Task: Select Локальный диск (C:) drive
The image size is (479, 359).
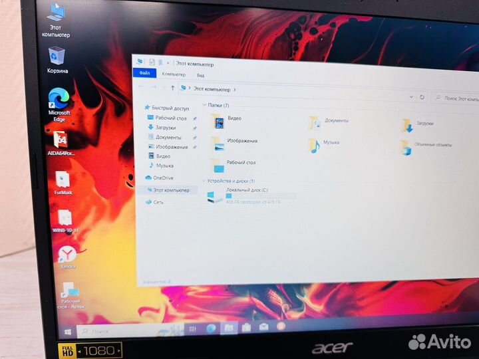Action: click(251, 195)
